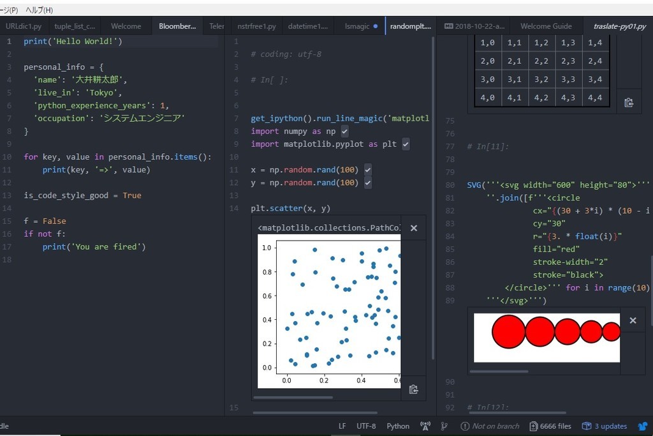The width and height of the screenshot is (653, 436).
Task: Click table cell '2,2' in the output
Action: click(x=541, y=61)
